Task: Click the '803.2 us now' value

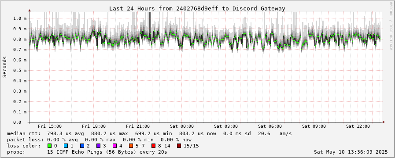Action: point(197,133)
